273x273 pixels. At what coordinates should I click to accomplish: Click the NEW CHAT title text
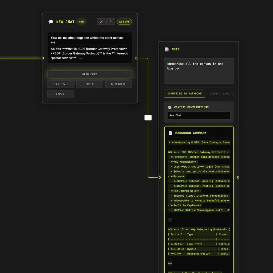tap(65, 22)
